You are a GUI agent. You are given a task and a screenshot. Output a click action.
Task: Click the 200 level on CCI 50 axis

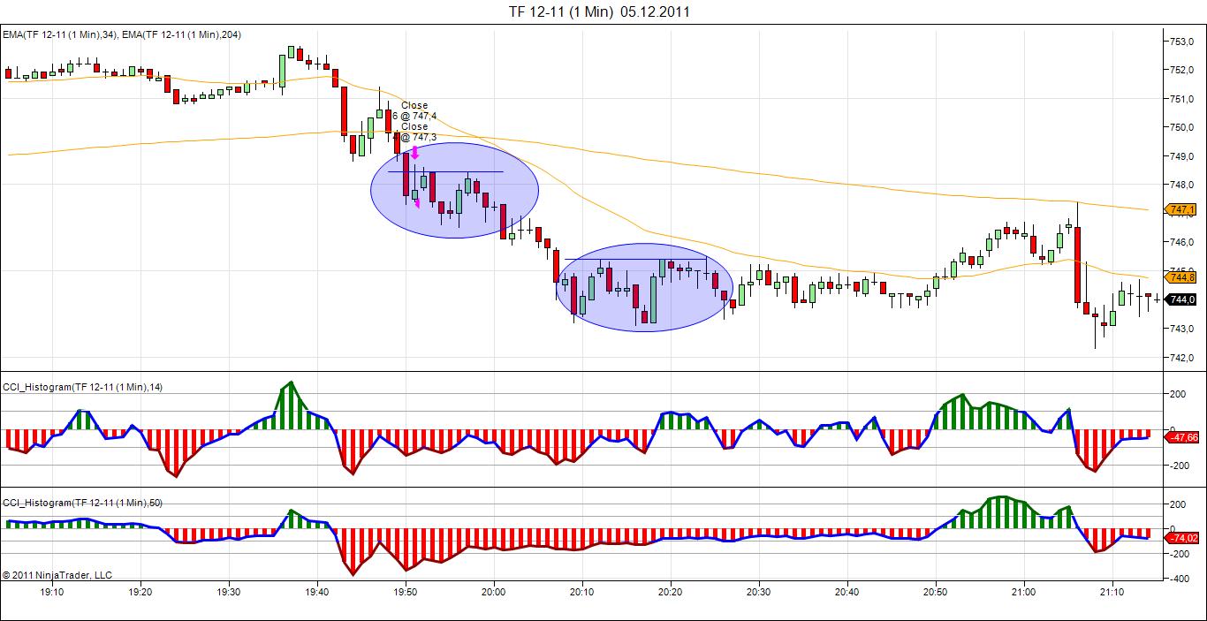pyautogui.click(x=1177, y=504)
